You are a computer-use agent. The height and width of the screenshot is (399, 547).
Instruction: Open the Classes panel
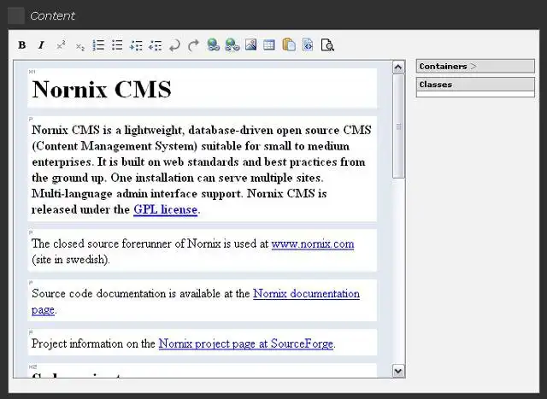pos(475,85)
